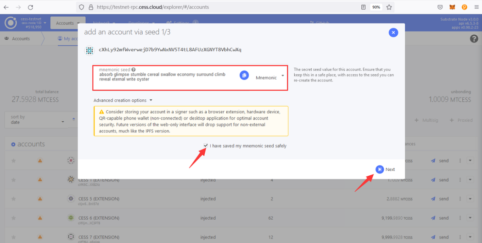The height and width of the screenshot is (243, 482).
Task: Toggle reader view icon in the address bar
Action: (364, 7)
